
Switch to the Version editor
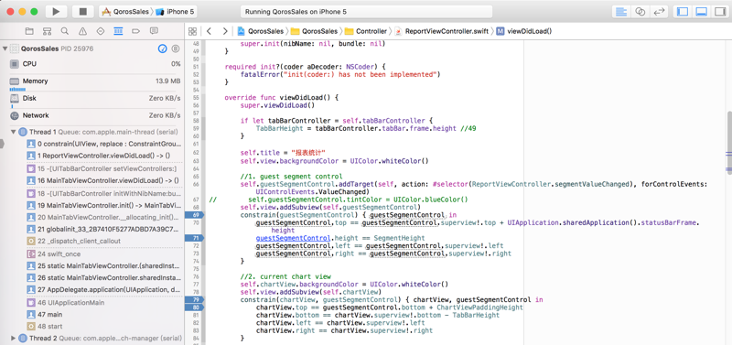[x=659, y=12]
